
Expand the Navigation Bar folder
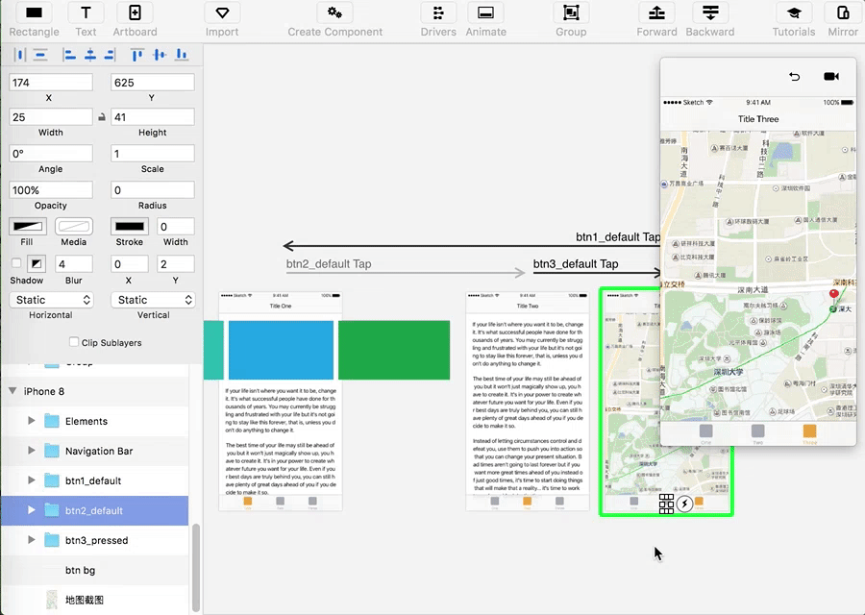32,451
